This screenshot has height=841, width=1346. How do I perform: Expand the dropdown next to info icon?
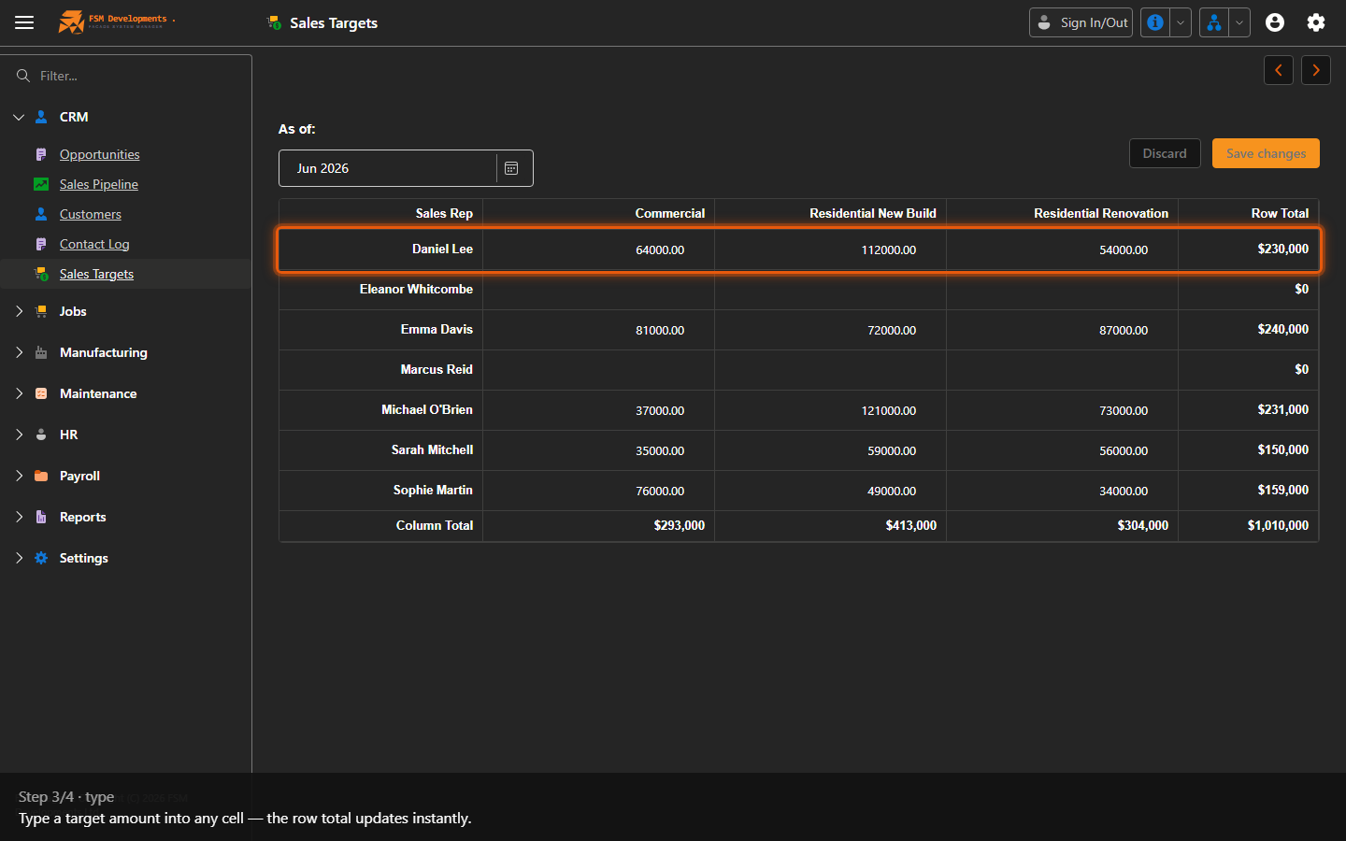point(1181,22)
